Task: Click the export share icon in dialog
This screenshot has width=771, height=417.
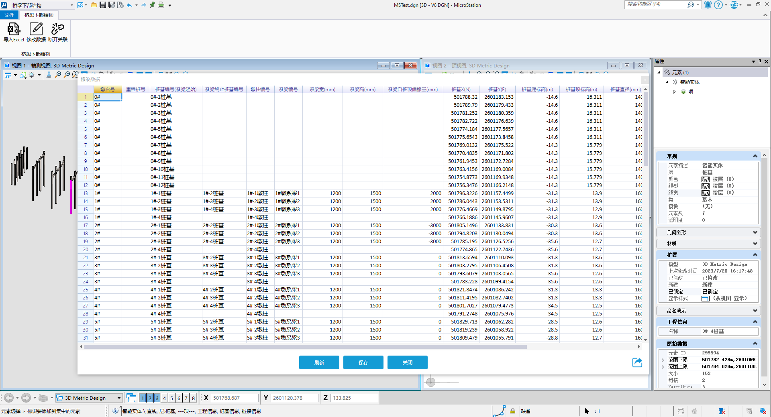Action: [637, 362]
